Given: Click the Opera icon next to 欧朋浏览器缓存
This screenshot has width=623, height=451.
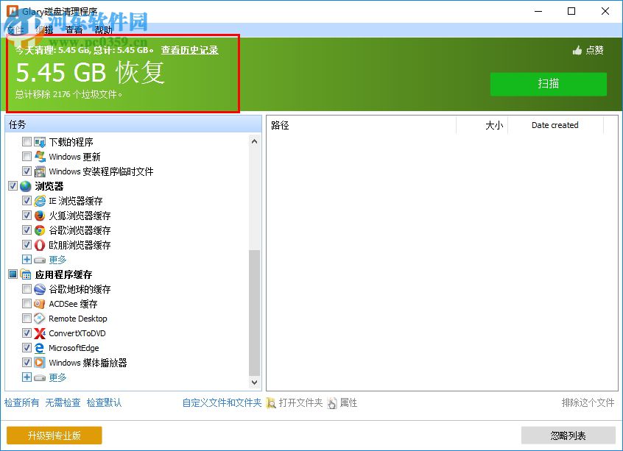Looking at the screenshot, I should point(39,245).
